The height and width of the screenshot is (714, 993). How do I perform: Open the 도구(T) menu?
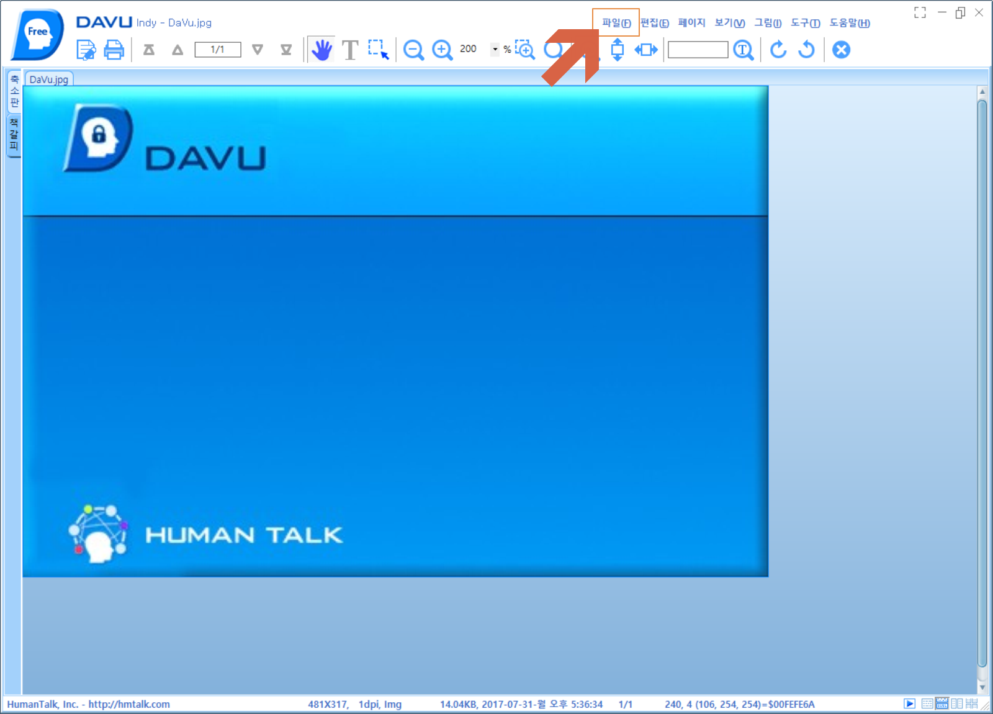coord(805,23)
